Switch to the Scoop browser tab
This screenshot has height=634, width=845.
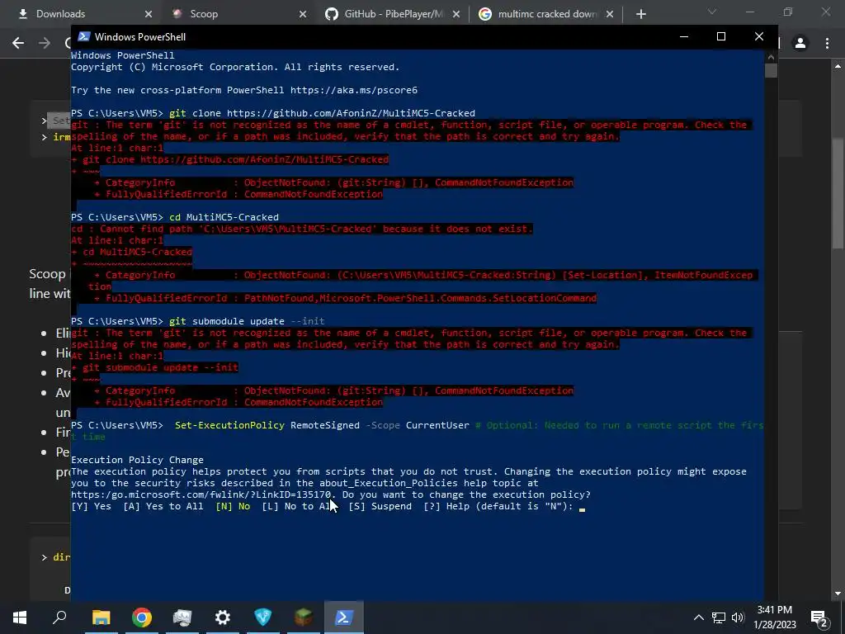204,14
